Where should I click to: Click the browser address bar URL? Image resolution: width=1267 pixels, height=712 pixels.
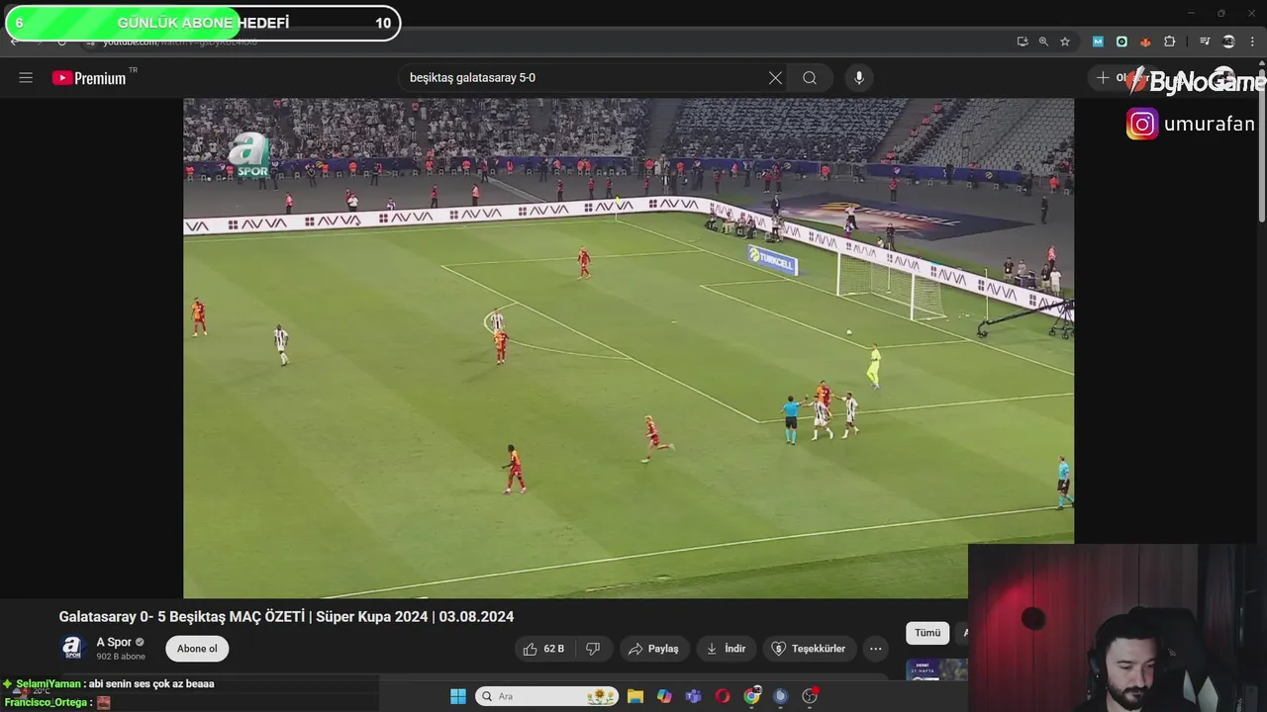pyautogui.click(x=180, y=42)
